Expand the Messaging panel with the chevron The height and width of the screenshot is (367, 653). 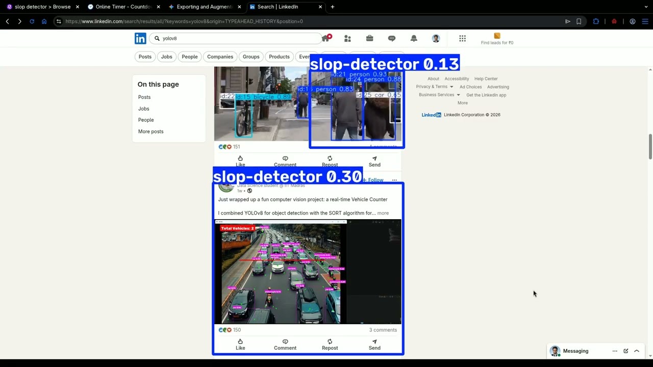click(x=637, y=351)
